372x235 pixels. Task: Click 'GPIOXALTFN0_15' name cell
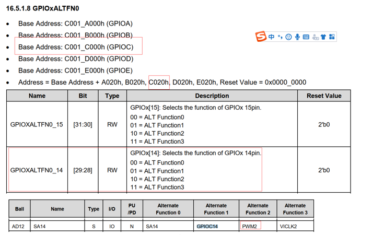(37, 124)
